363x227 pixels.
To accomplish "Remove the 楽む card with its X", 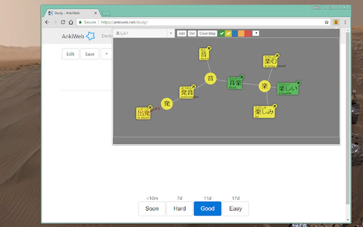I will [x=277, y=56].
